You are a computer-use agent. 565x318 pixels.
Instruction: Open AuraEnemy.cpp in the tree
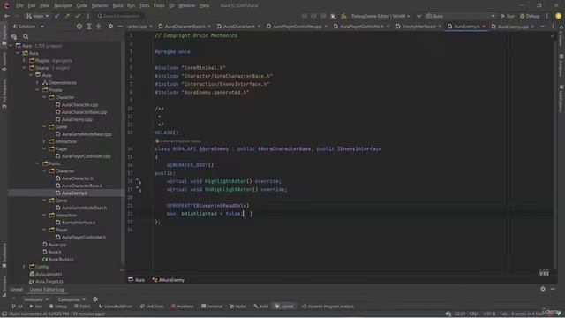coord(74,119)
